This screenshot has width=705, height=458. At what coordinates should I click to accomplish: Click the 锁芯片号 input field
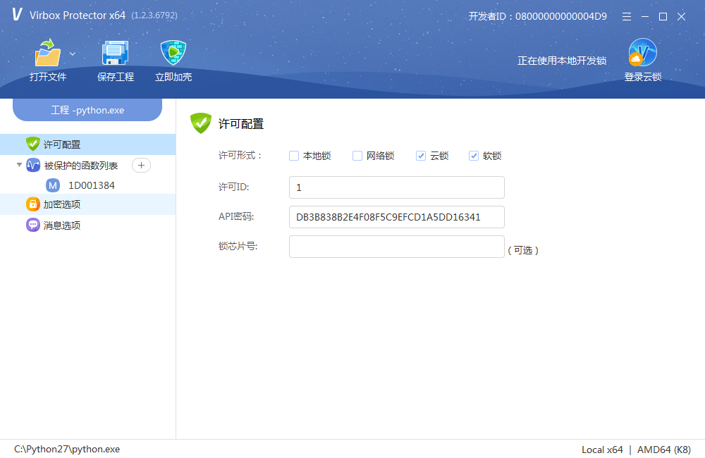(396, 247)
